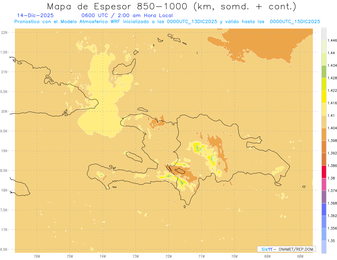Click the '1.404' colorbar value
Viewport: 337px width, 260px height.
(x=333, y=128)
